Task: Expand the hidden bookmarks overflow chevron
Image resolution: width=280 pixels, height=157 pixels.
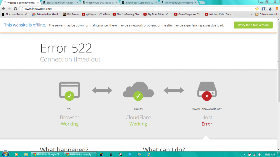Action: pyautogui.click(x=252, y=14)
